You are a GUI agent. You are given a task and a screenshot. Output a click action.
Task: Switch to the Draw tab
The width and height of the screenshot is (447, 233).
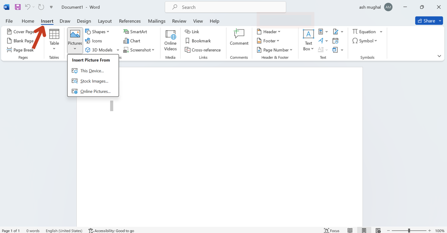pos(65,21)
